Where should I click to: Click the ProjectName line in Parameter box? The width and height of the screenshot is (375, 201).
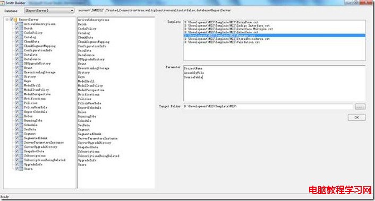193,68
